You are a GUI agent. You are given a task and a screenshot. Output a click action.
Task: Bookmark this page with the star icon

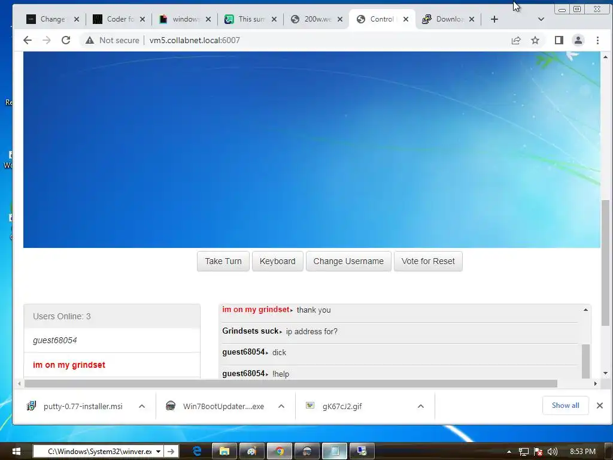click(x=535, y=40)
